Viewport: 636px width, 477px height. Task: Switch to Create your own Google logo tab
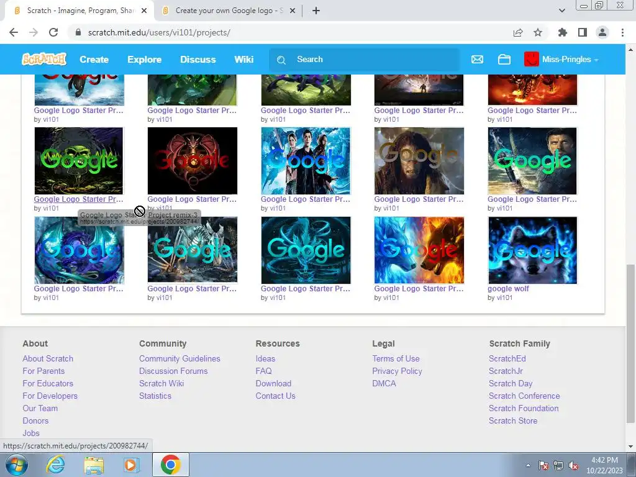[x=229, y=11]
